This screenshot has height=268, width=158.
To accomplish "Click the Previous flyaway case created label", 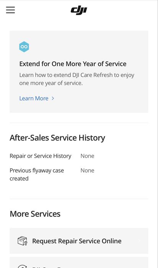I will (37, 174).
